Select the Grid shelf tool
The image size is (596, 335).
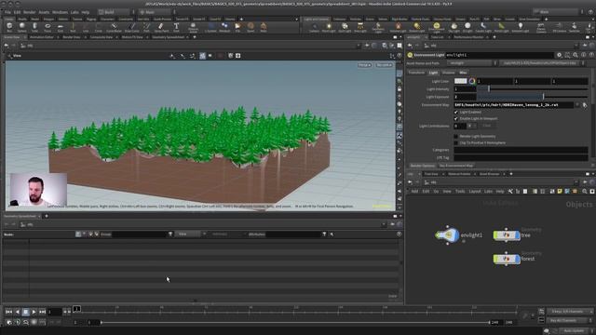click(x=60, y=27)
